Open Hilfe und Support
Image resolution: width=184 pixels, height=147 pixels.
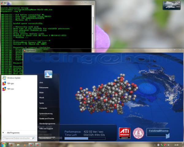[46, 129]
